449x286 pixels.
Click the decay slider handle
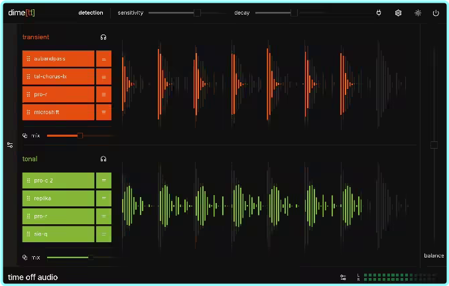[294, 13]
